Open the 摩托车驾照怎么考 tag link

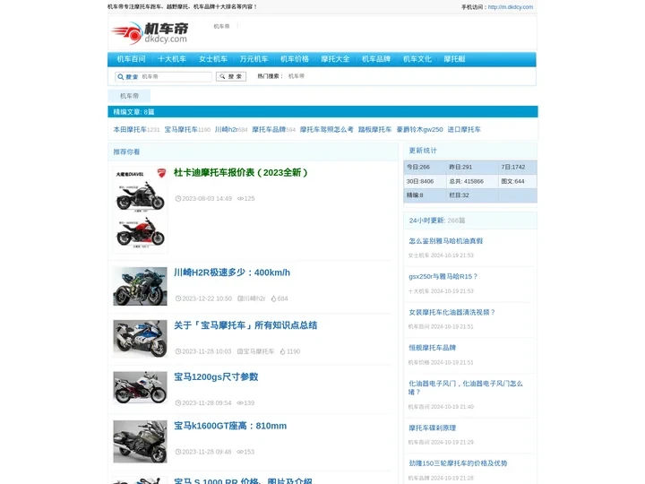pyautogui.click(x=327, y=130)
